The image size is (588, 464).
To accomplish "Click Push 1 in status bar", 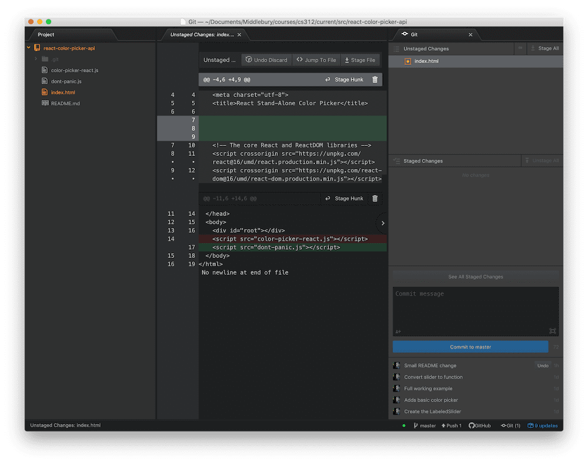I will pyautogui.click(x=451, y=425).
